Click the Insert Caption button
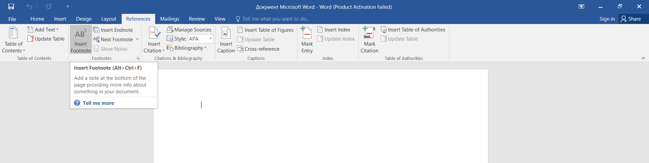 pos(226,40)
